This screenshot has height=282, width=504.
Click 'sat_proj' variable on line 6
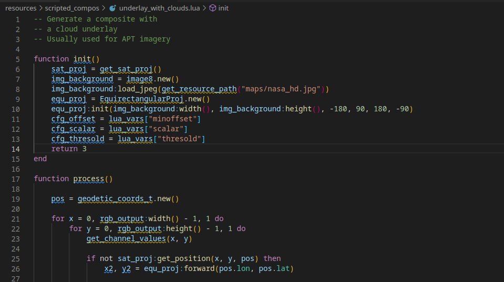[69, 69]
